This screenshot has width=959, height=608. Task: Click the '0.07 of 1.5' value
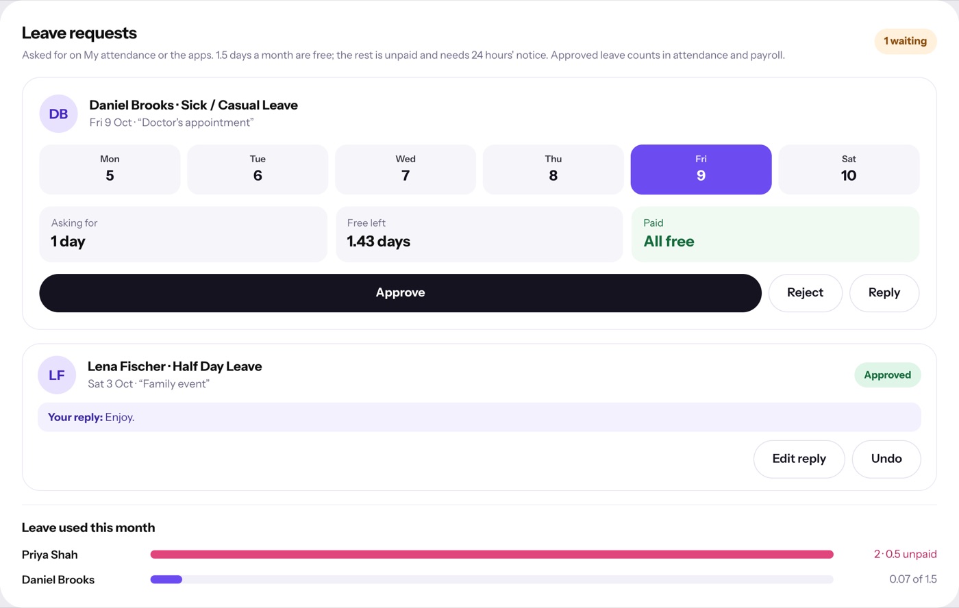912,579
